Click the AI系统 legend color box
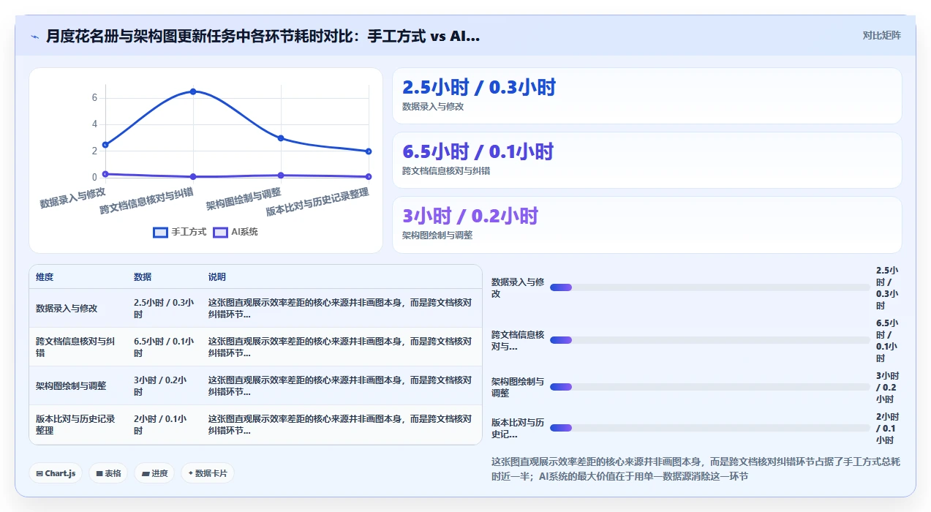This screenshot has height=512, width=931. [x=220, y=233]
